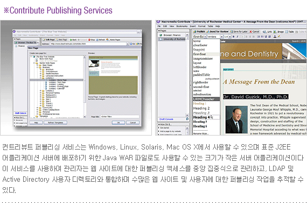The height and width of the screenshot is (213, 307).
Task: Toggle Bold formatting in the editor toolbar
Action: [x=234, y=37]
